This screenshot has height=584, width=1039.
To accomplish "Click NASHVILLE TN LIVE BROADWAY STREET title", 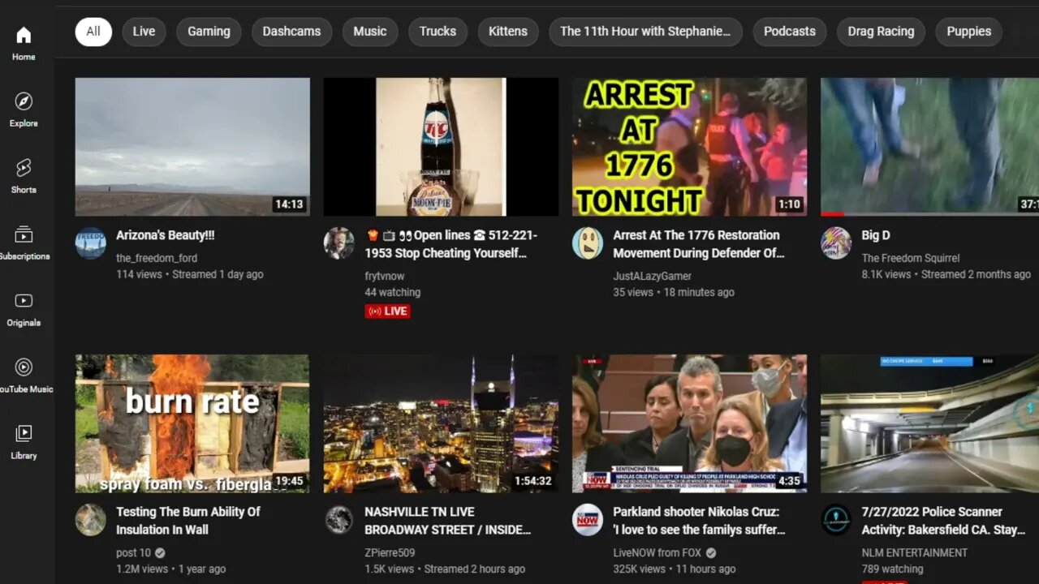I will [448, 521].
